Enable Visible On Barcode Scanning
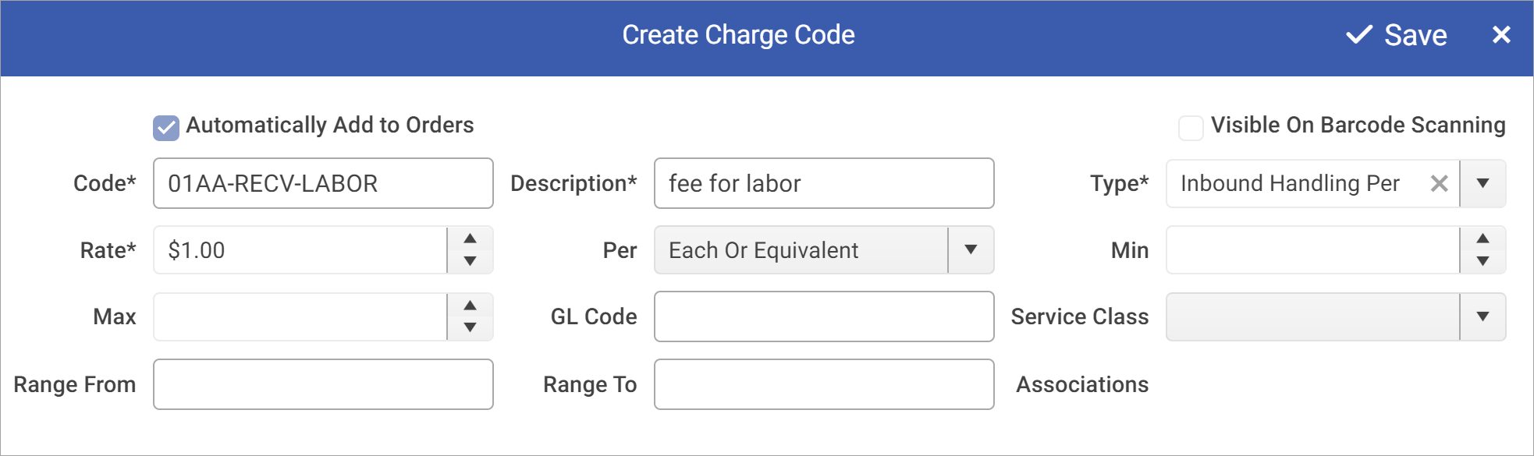The width and height of the screenshot is (1534, 456). tap(1191, 127)
